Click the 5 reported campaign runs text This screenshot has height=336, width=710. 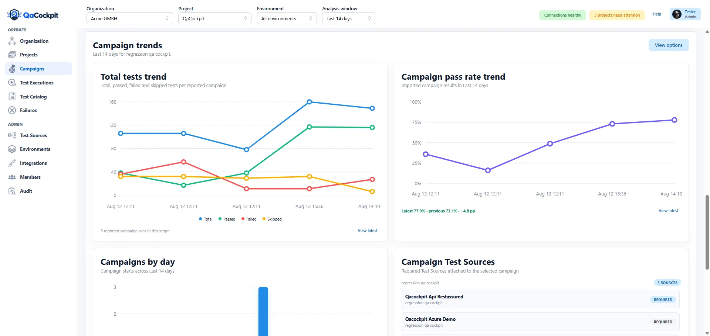[x=135, y=231]
